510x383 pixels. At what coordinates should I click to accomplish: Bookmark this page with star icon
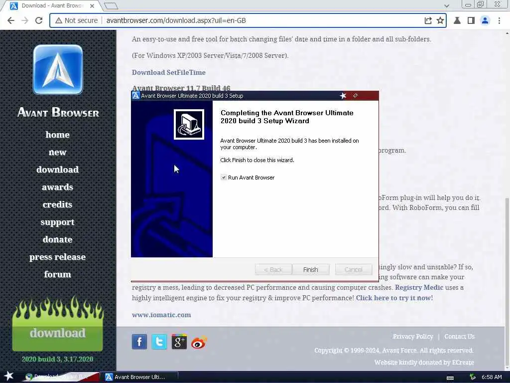coord(440,20)
